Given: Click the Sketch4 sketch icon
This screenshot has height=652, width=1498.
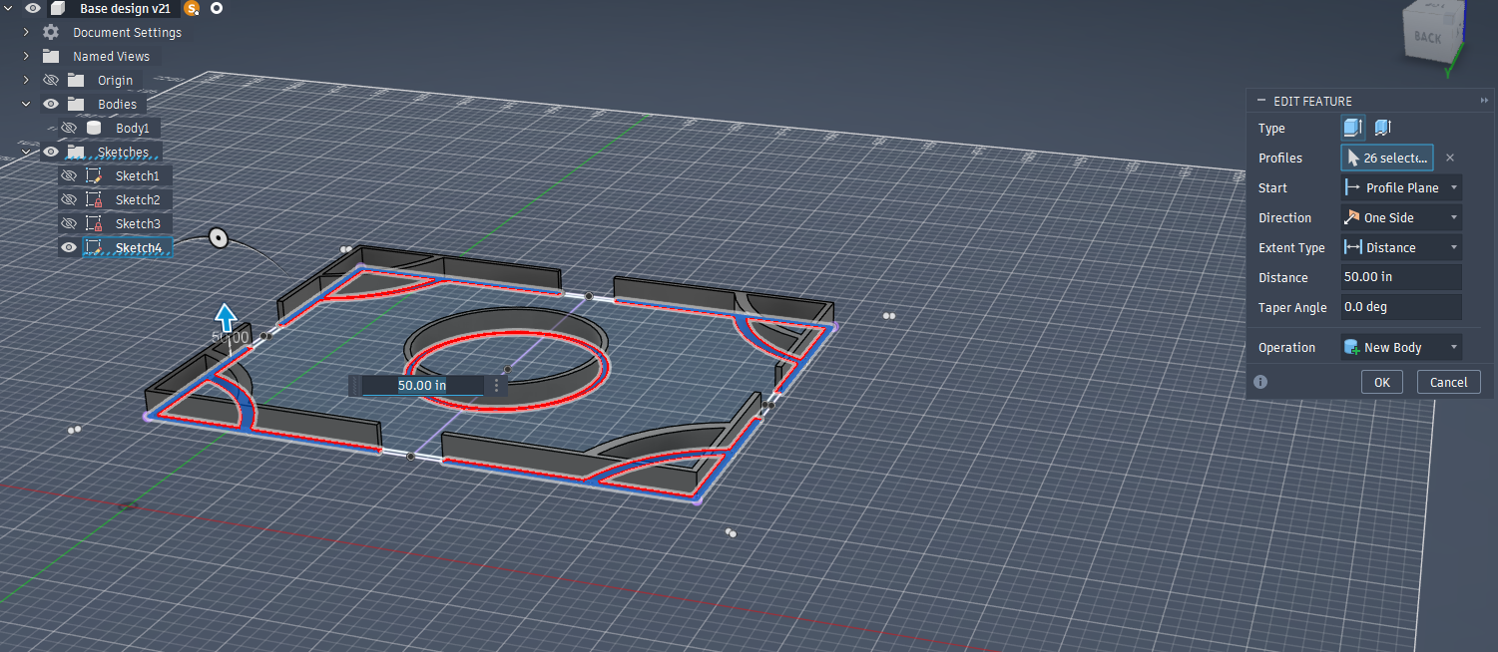Looking at the screenshot, I should point(94,247).
